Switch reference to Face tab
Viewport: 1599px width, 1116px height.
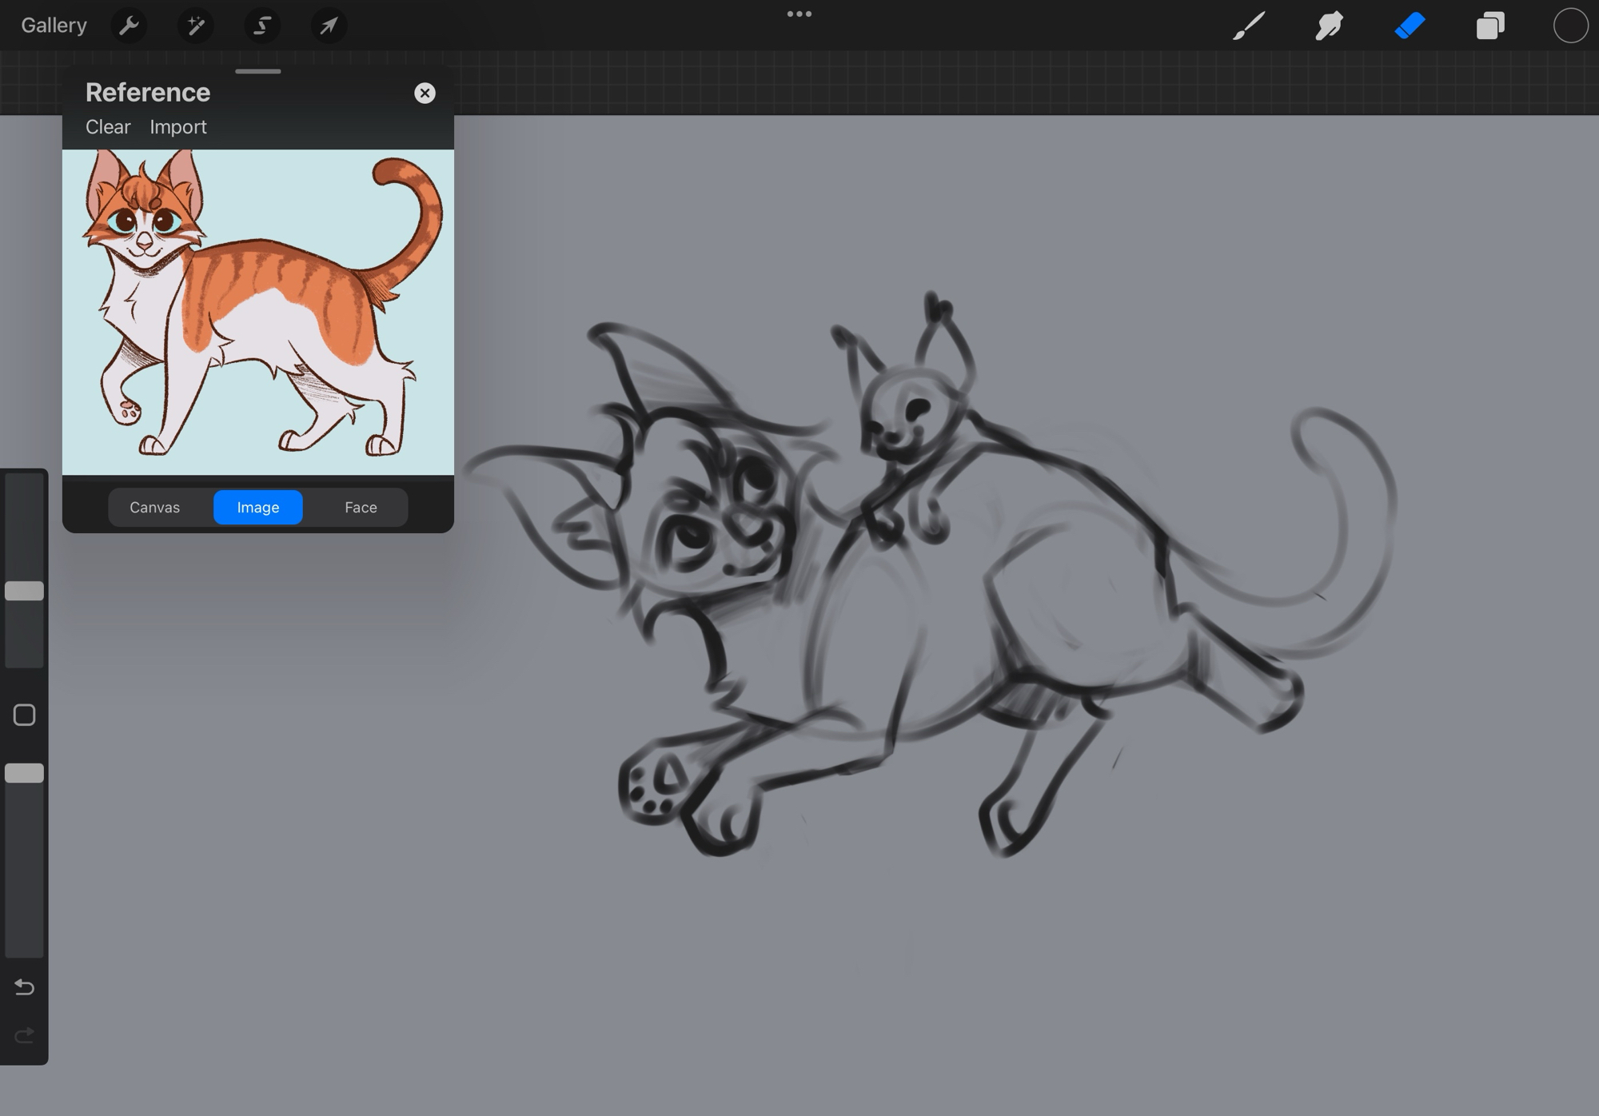[x=361, y=508]
